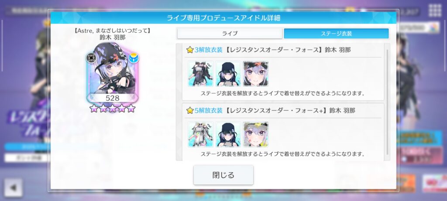View the face close-up thumbnail in 5解放衣装
Viewport: 447px width, 201px height.
[x=255, y=134]
